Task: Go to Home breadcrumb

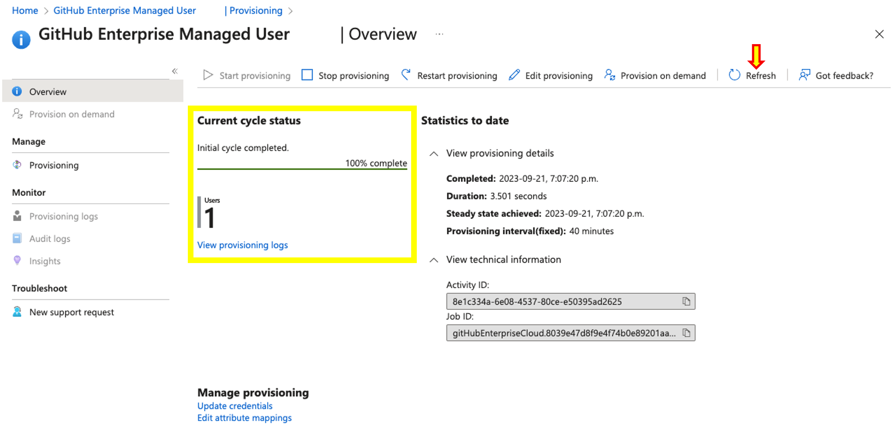Action: tap(25, 10)
